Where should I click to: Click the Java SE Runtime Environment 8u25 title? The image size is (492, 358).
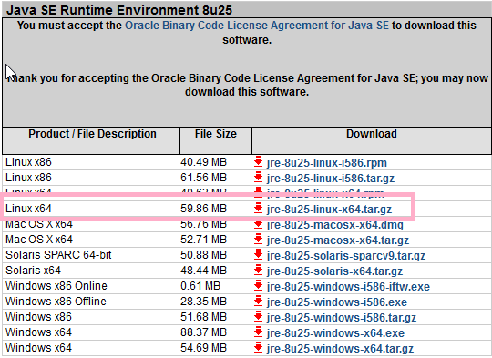click(x=119, y=10)
